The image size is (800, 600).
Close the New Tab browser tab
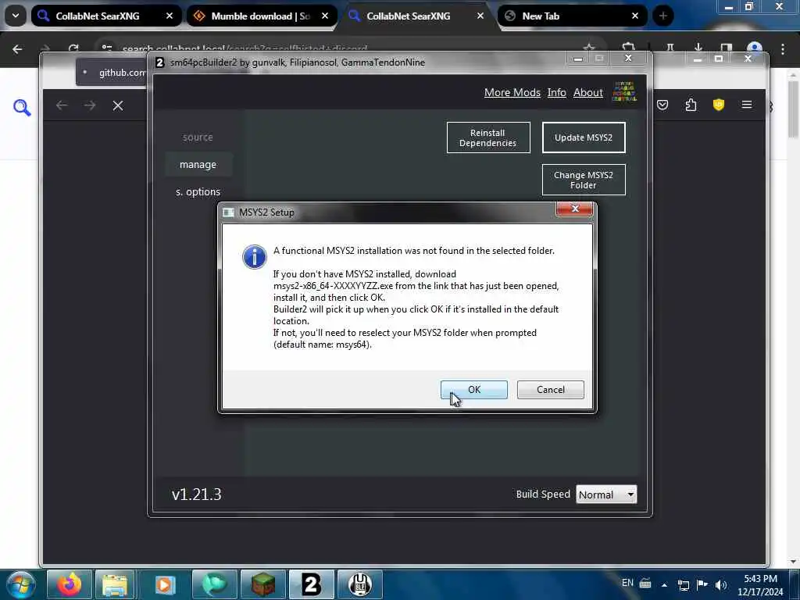635,16
